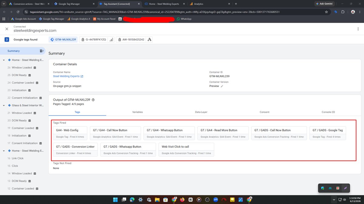Close the Tag Assistant debug session X
This screenshot has height=204, width=364.
[7, 29]
